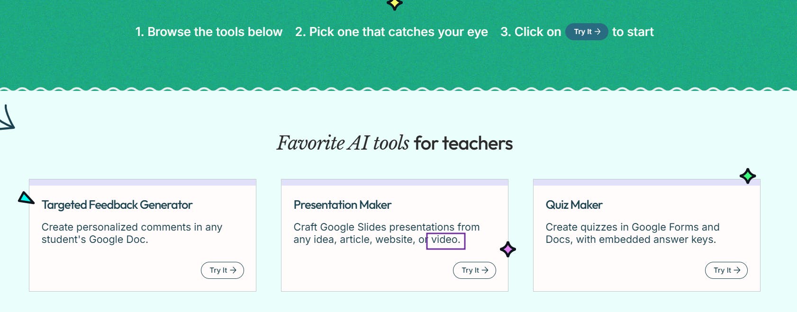
Task: Click the Quiz Maker card title
Action: tap(574, 205)
